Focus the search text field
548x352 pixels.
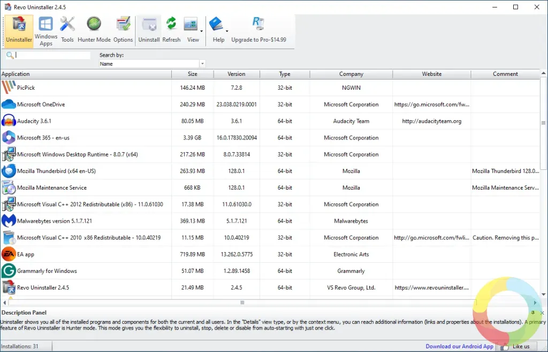52,55
